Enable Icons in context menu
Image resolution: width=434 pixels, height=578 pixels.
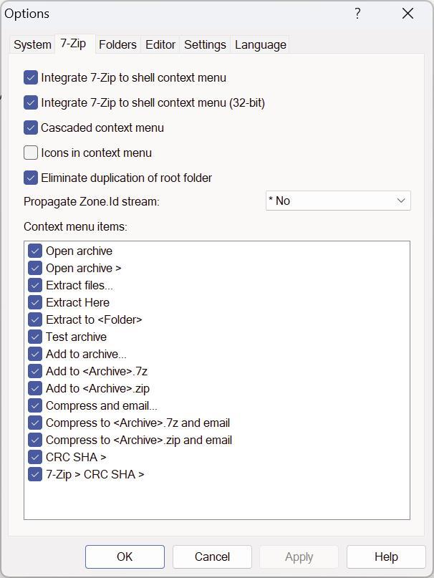point(31,153)
